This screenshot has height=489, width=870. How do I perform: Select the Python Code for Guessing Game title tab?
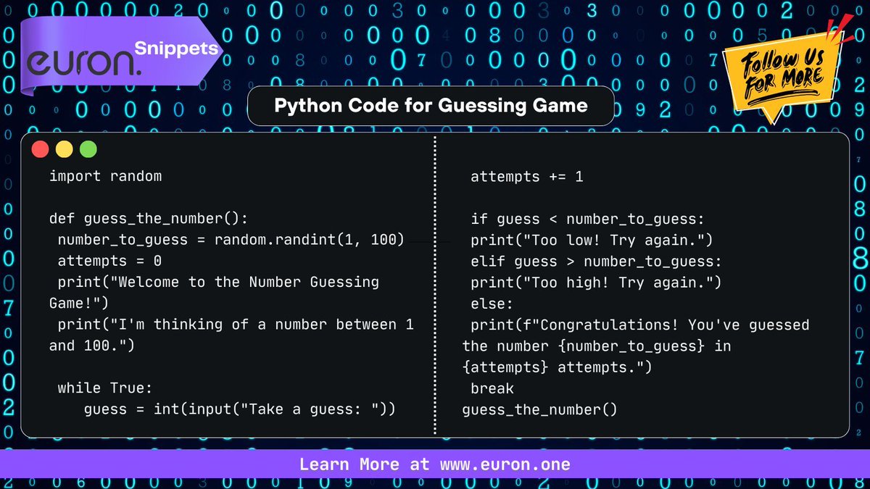point(431,106)
